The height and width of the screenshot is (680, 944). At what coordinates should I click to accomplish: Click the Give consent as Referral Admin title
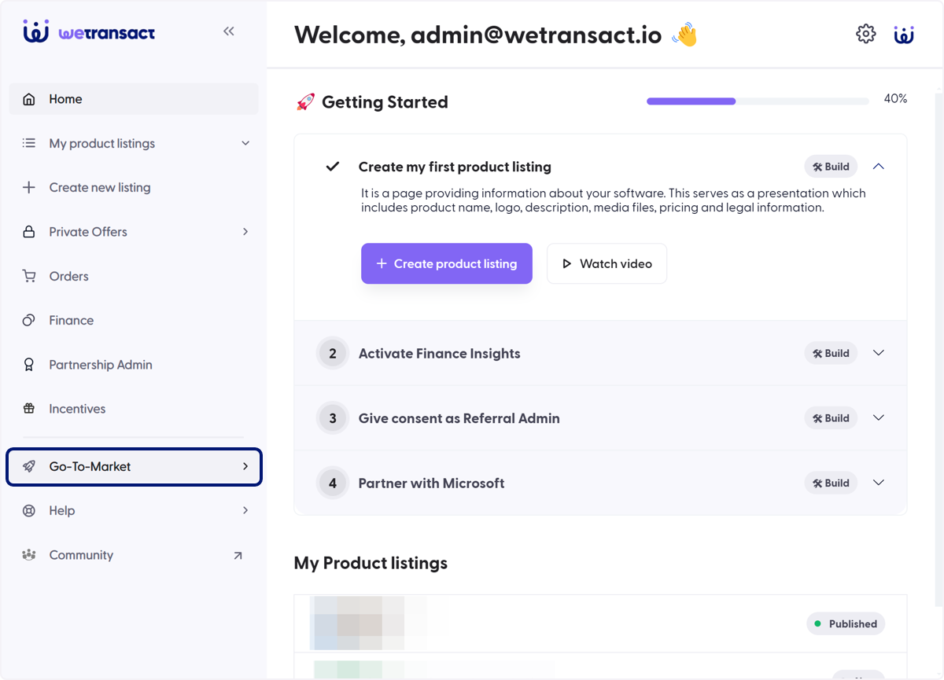(x=459, y=418)
